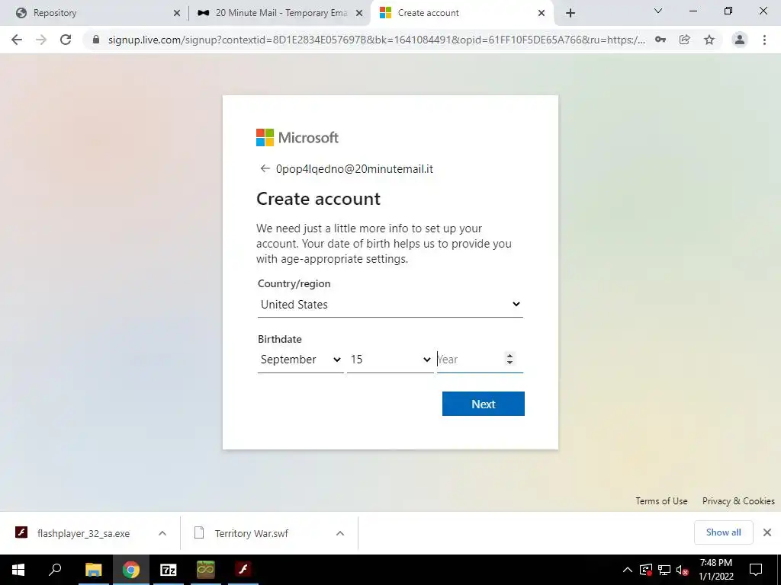Open 7-Zip from taskbar

(x=169, y=570)
